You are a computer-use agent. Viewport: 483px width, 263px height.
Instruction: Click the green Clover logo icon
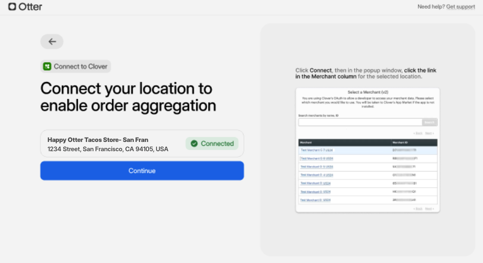47,67
